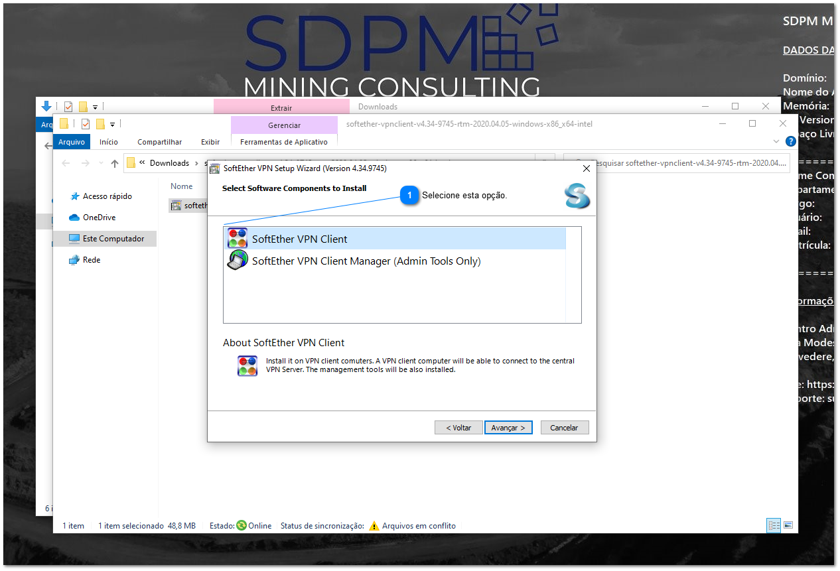Select the SoftEther VPN Client component
The width and height of the screenshot is (840, 571).
click(300, 239)
